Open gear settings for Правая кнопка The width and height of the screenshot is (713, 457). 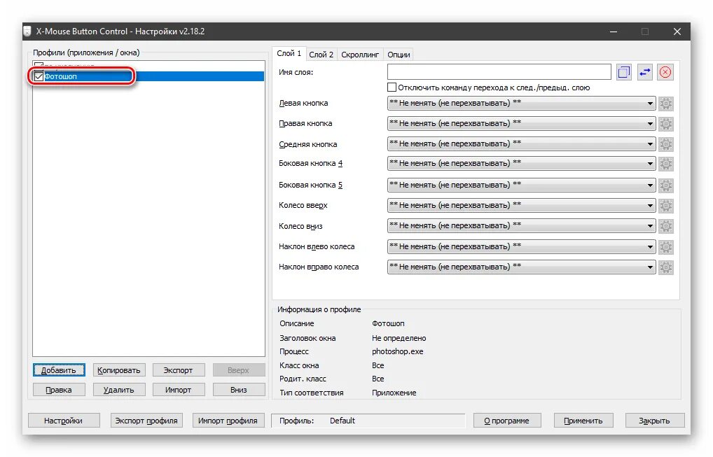point(666,124)
